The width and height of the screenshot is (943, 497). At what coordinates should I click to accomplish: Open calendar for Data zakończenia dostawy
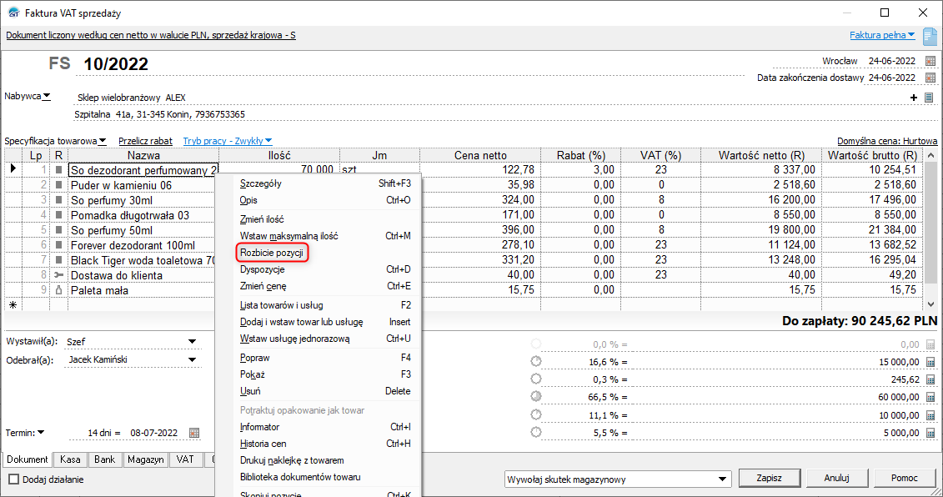pyautogui.click(x=930, y=78)
